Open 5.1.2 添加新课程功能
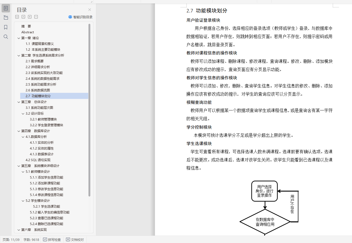 point(45,183)
